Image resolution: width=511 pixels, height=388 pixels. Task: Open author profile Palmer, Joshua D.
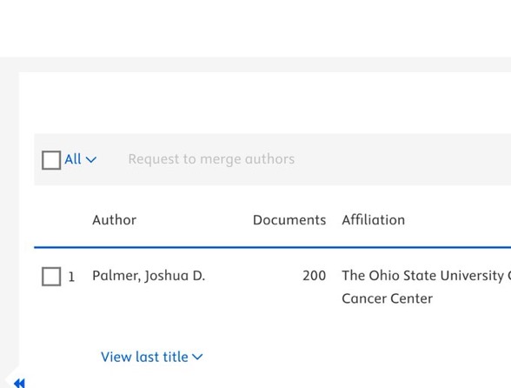coord(149,276)
